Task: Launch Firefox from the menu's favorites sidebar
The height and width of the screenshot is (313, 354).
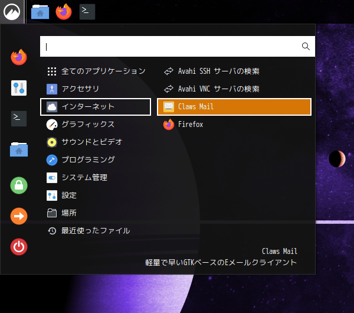Action: 19,57
